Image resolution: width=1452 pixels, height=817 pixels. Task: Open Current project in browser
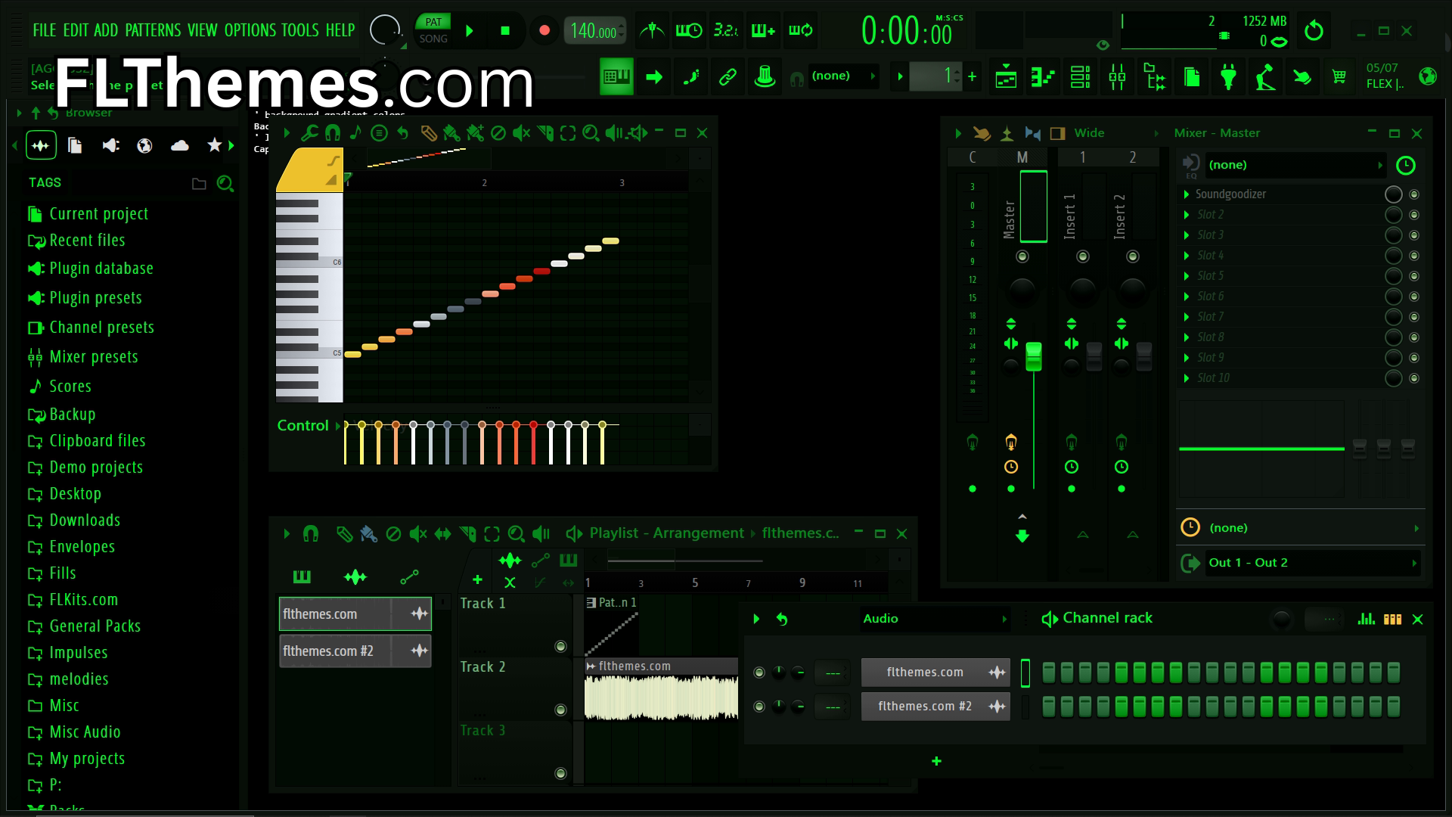pos(88,214)
